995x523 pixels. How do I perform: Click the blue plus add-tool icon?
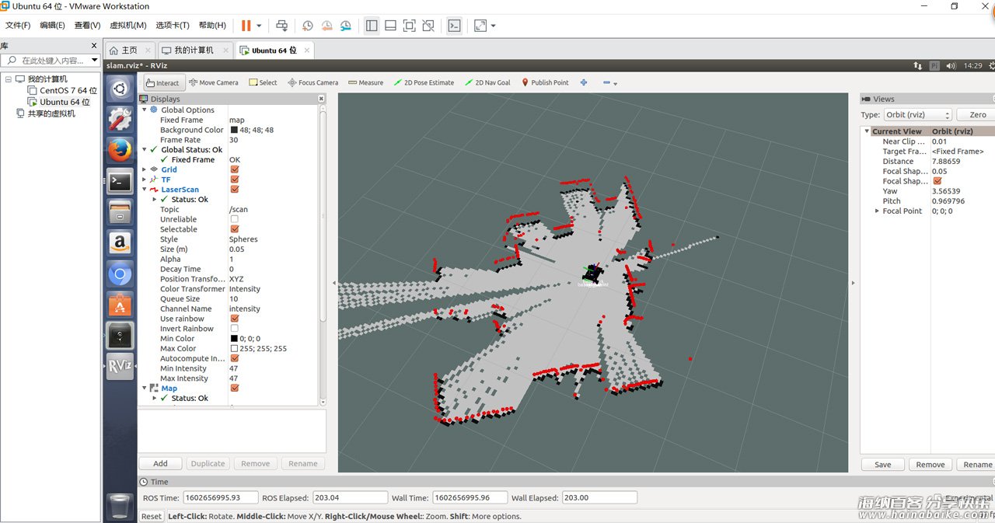coord(584,82)
